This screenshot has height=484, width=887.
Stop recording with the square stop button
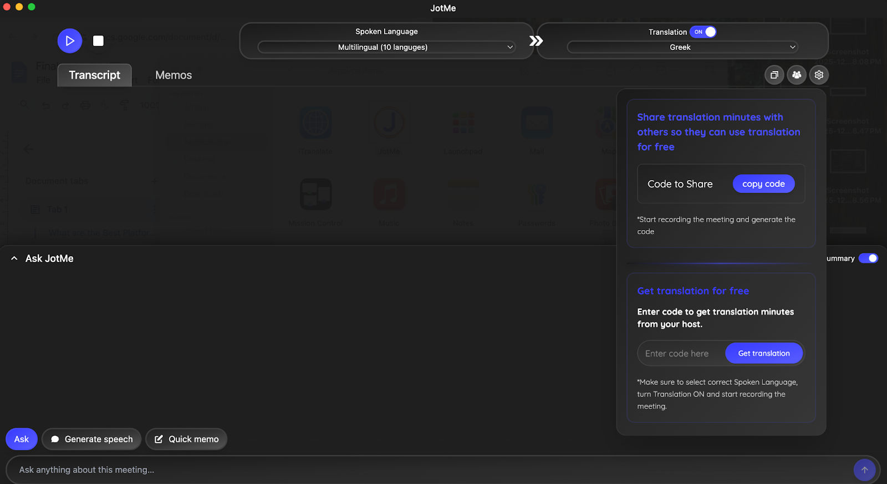(x=98, y=40)
